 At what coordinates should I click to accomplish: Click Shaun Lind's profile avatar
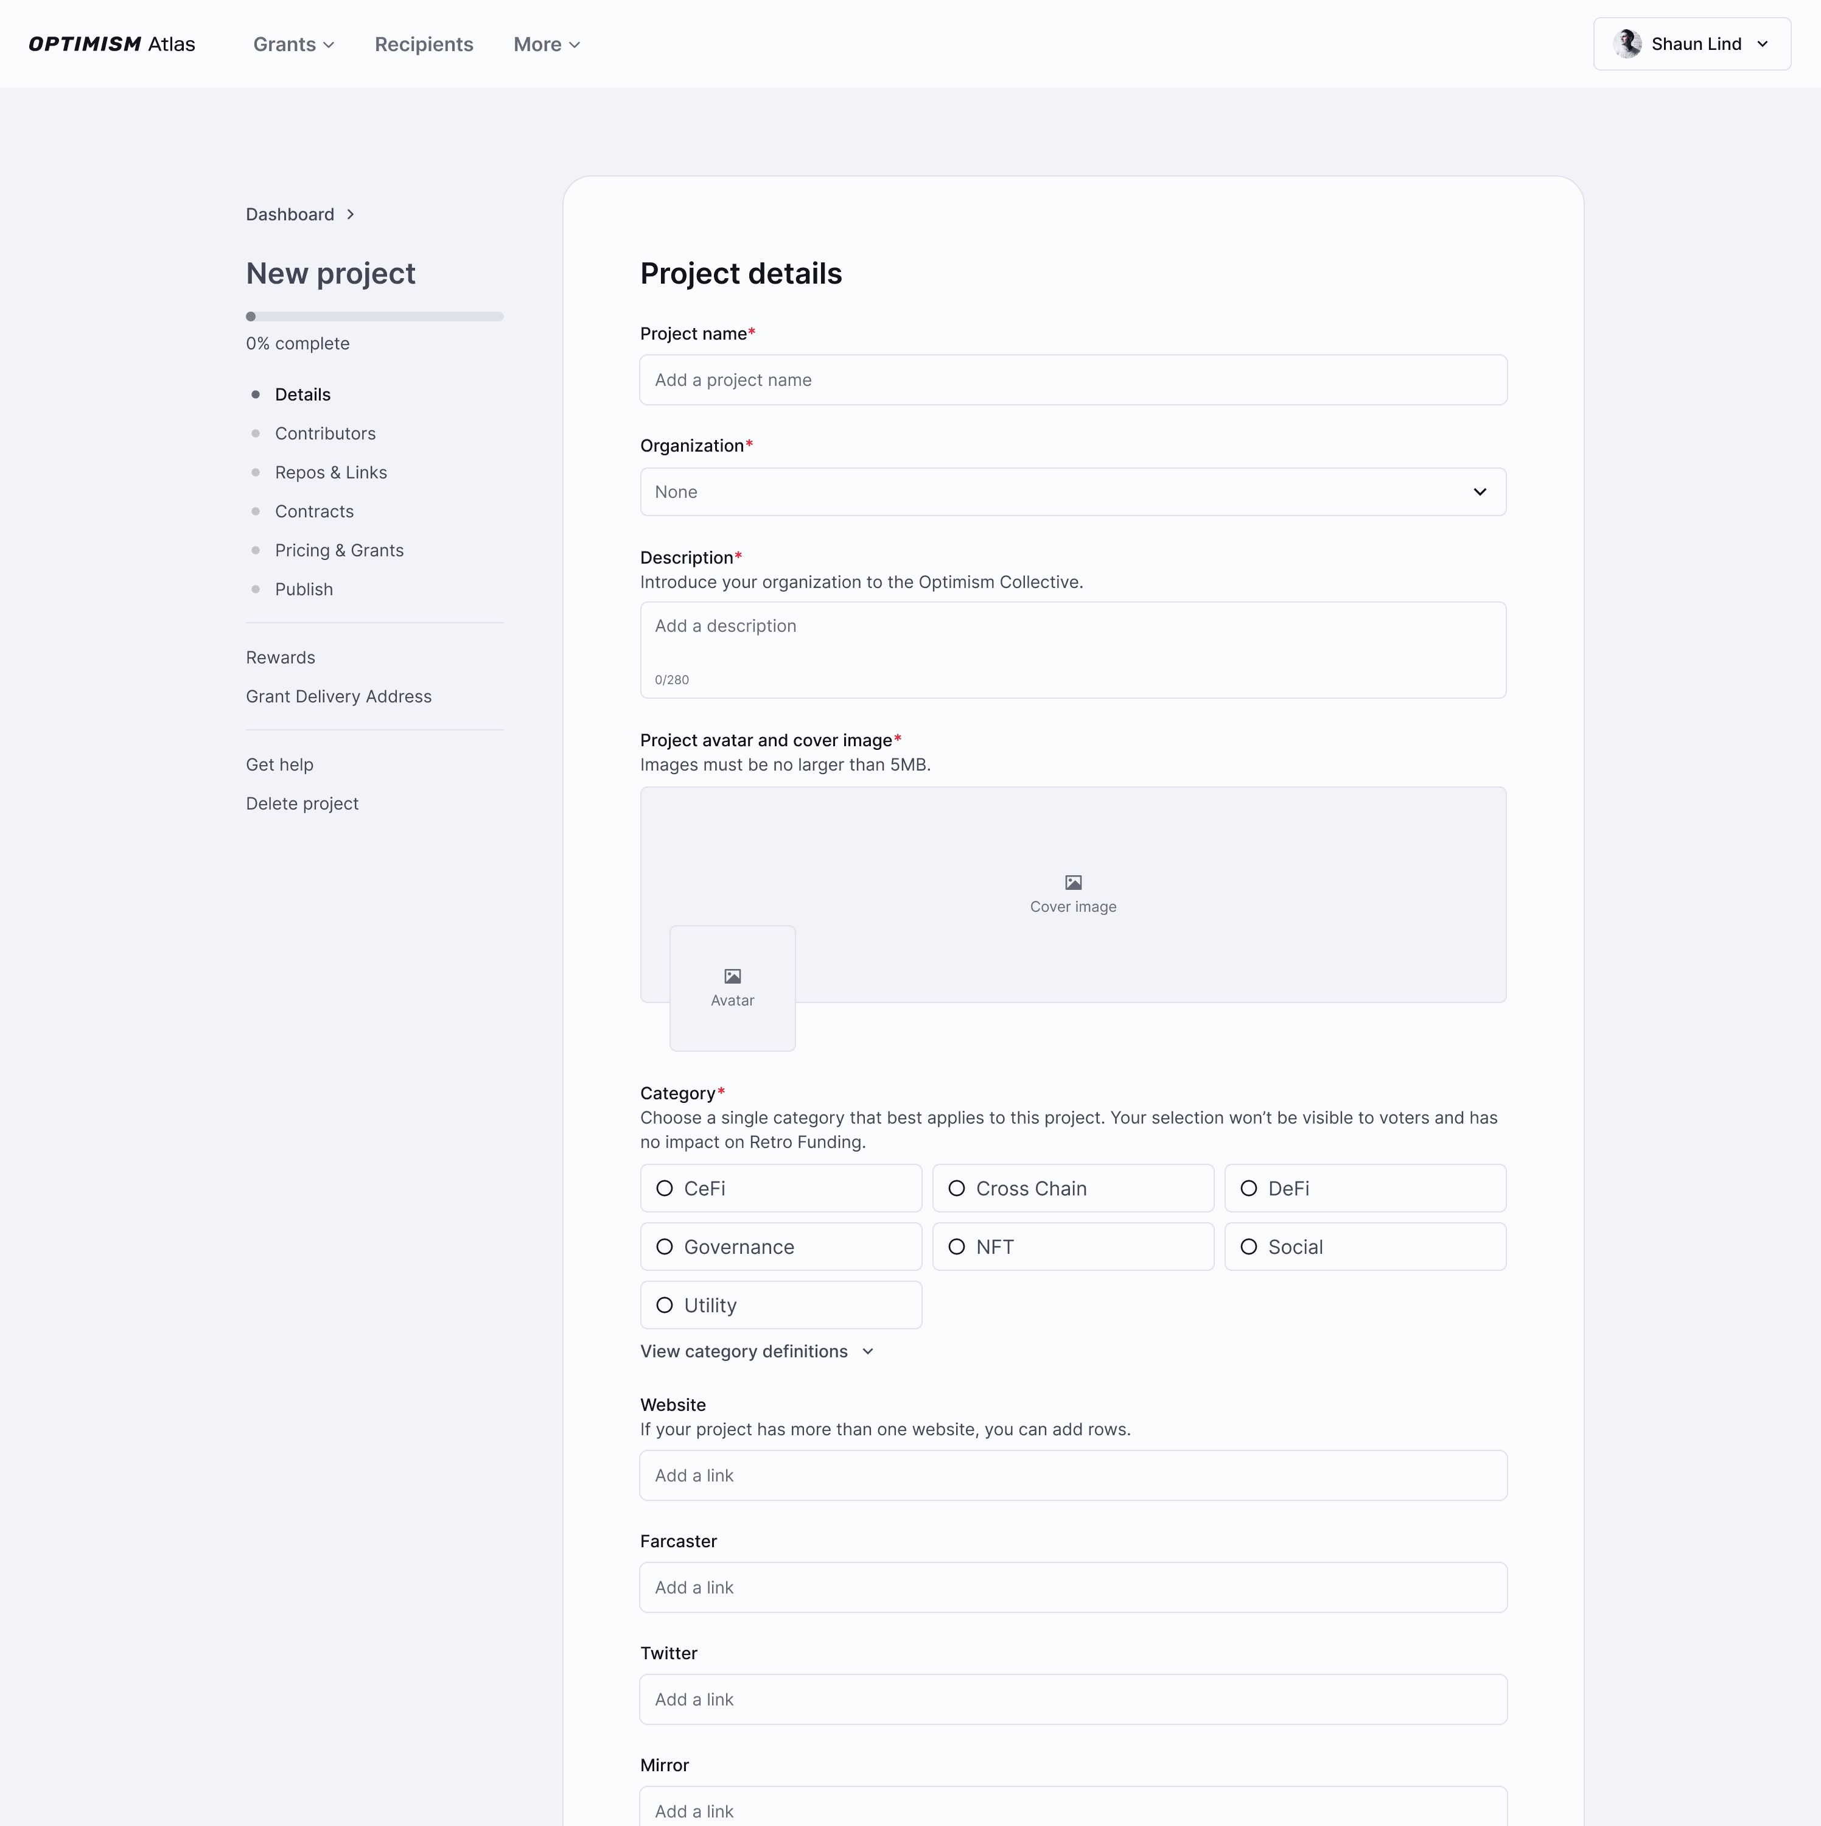1626,44
